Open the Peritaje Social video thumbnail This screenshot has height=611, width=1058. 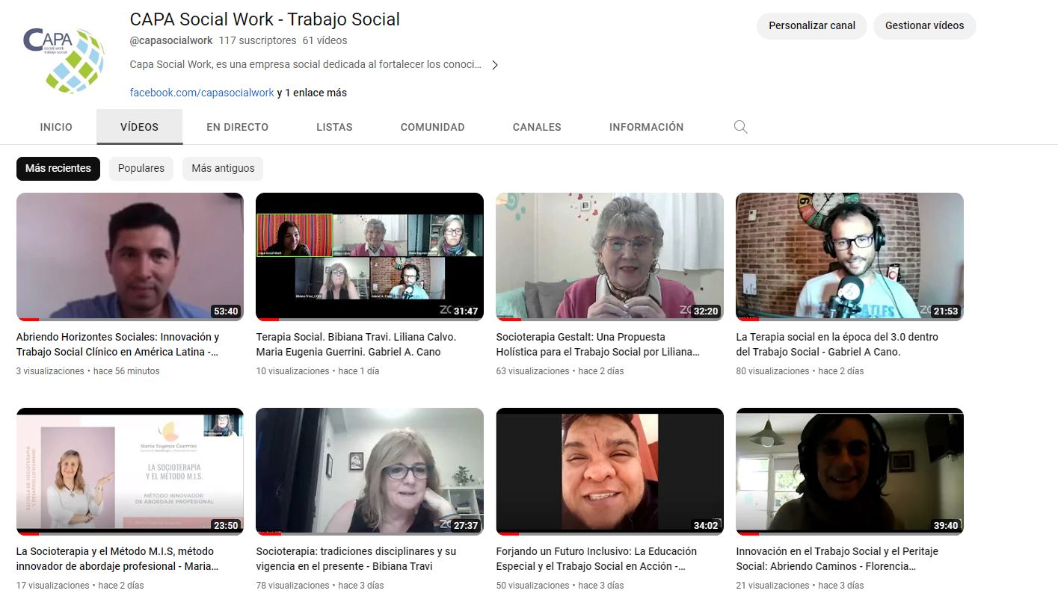[x=849, y=471]
